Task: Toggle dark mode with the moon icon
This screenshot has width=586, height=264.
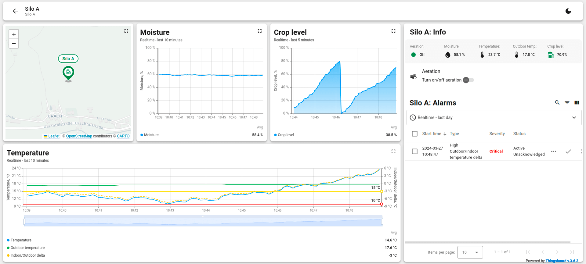Action: click(568, 11)
